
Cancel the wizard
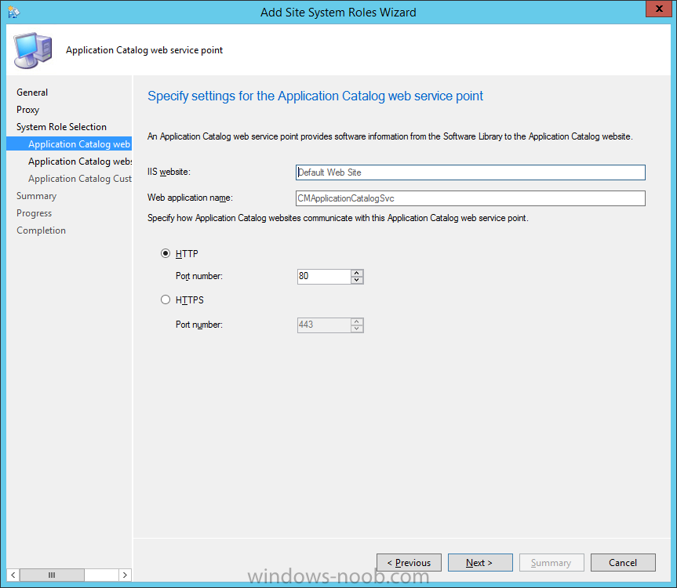tap(623, 563)
